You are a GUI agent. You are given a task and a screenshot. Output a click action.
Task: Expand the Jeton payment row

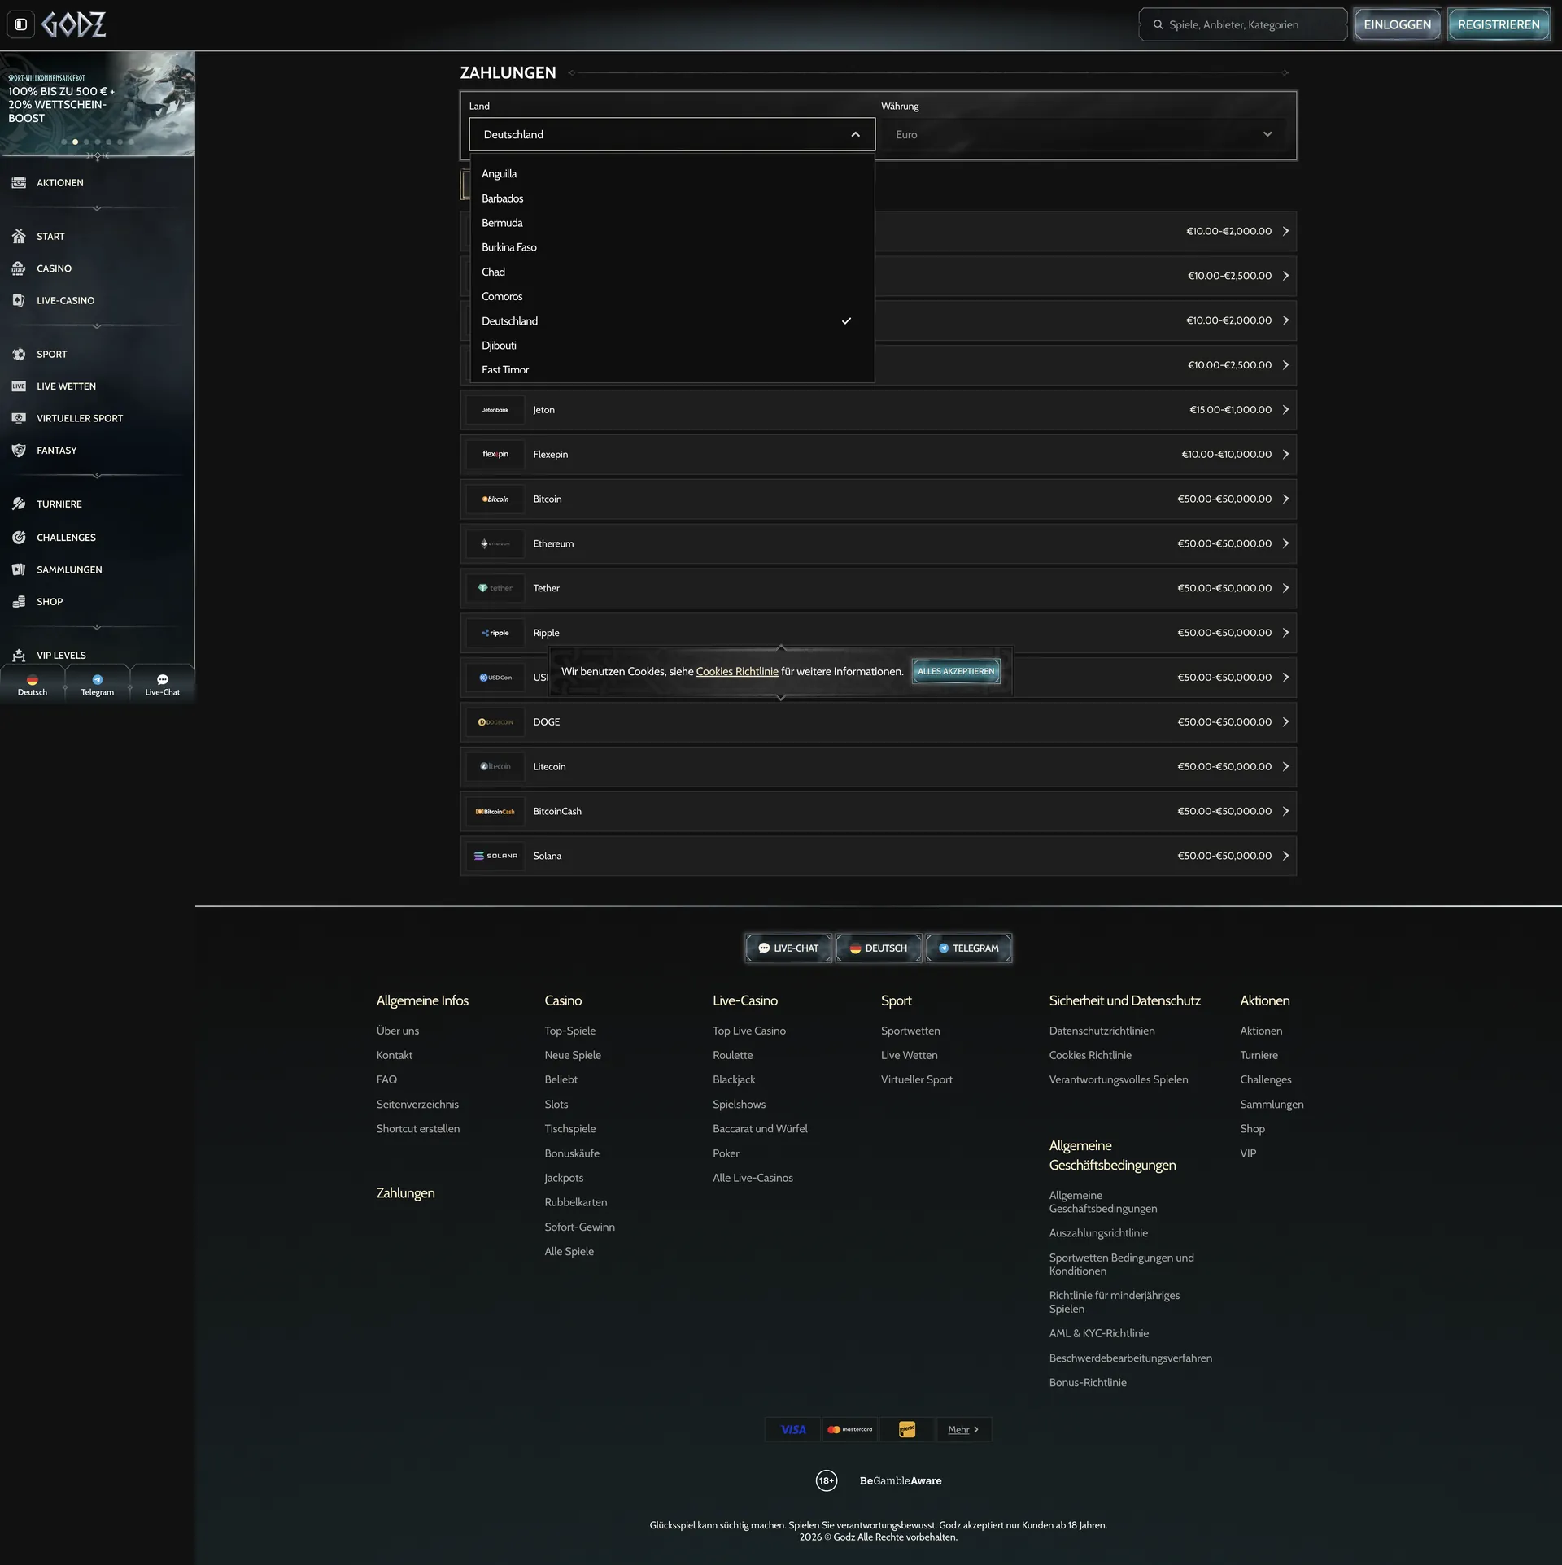tap(878, 410)
